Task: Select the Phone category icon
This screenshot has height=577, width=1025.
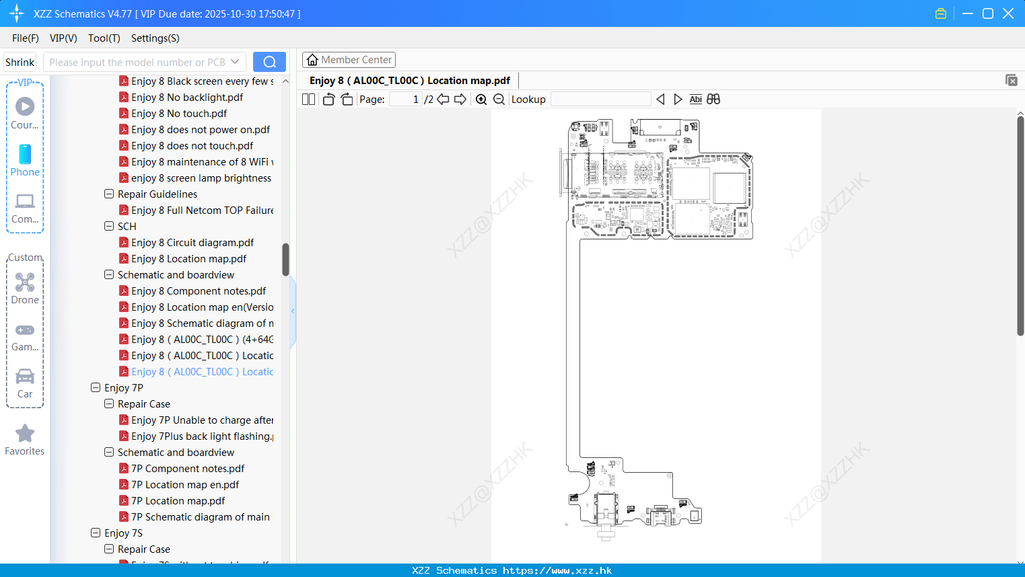Action: (25, 160)
